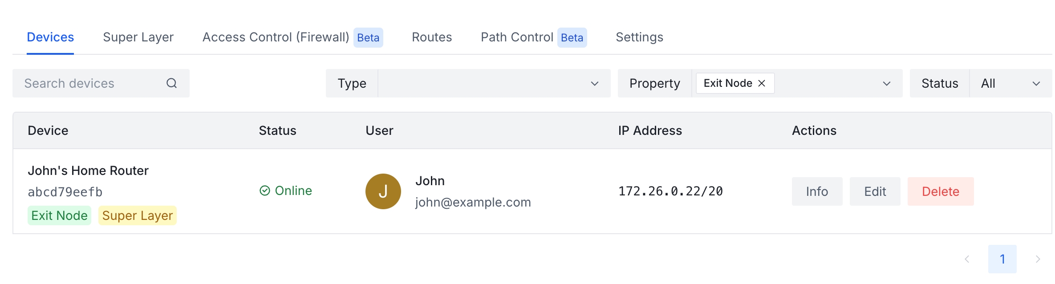Click the yellow Super Layer badge
Image resolution: width=1055 pixels, height=284 pixels.
(137, 215)
